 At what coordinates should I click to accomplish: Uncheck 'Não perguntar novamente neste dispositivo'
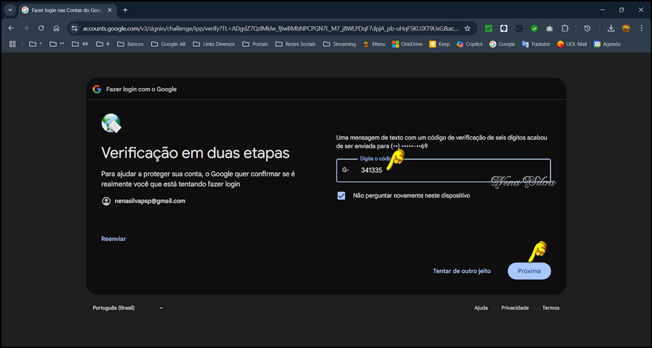(342, 196)
